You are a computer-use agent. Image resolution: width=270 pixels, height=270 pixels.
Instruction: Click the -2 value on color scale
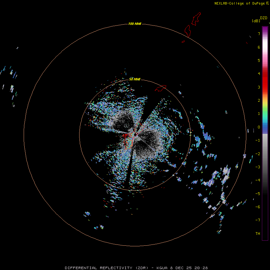point(258,154)
